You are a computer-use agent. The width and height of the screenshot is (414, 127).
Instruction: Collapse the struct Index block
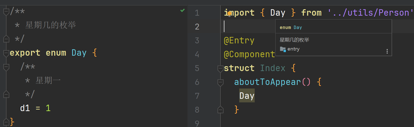tap(220, 69)
